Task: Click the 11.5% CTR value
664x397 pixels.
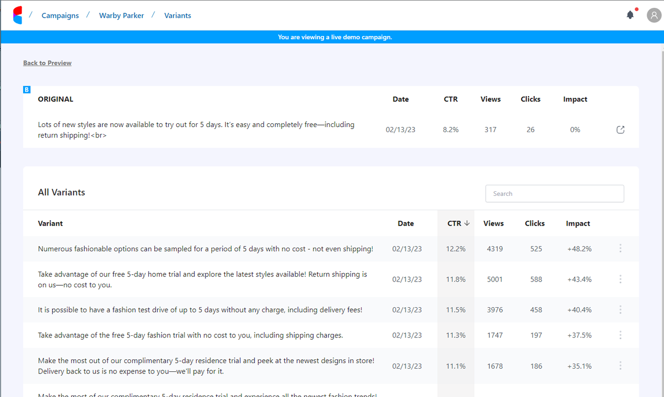Action: (x=455, y=310)
